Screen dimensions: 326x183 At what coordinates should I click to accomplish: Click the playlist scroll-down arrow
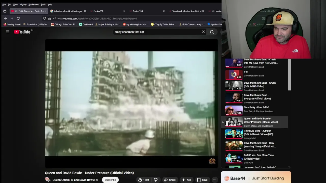click(289, 167)
